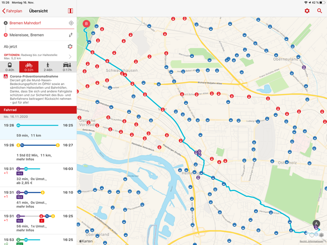Image resolution: width=327 pixels, height=245 pixels.
Task: Toggle the split view panel icon
Action: pos(71,11)
